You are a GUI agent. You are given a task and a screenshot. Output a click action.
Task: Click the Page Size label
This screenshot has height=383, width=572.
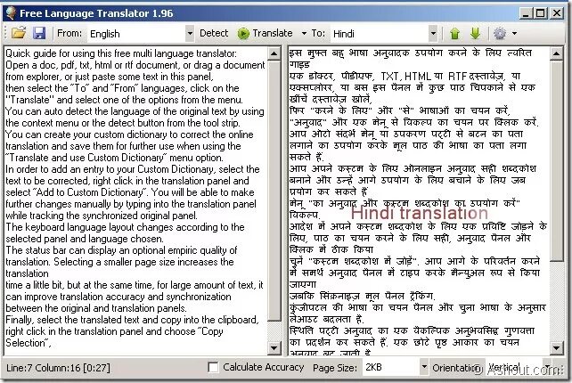click(x=335, y=367)
